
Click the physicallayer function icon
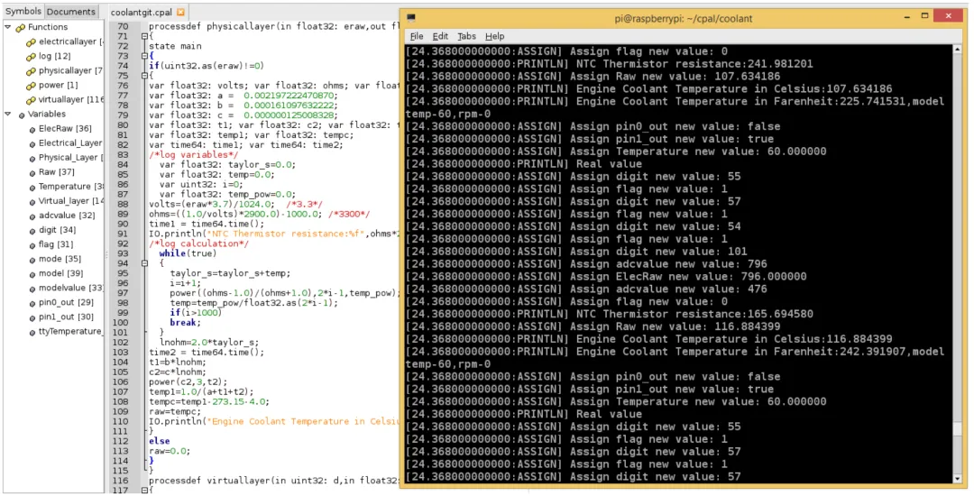[31, 70]
